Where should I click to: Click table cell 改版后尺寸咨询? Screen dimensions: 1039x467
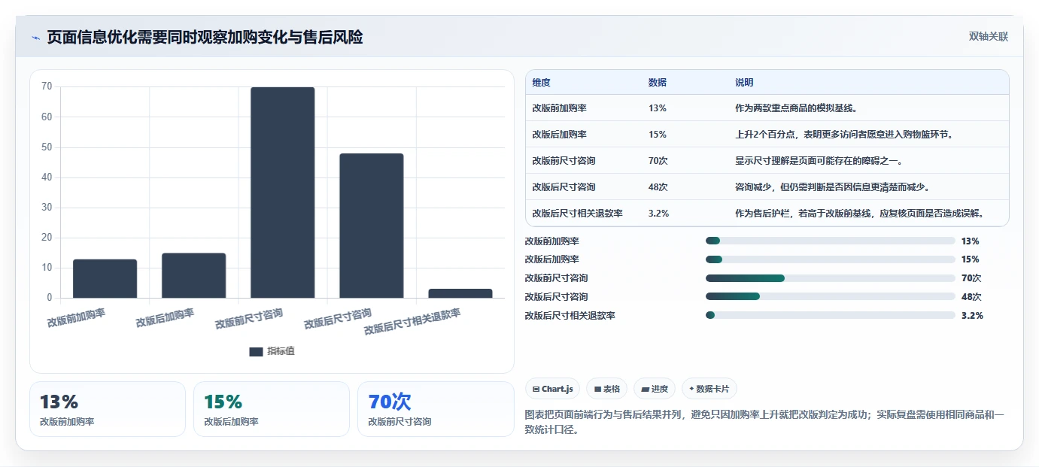coord(564,187)
